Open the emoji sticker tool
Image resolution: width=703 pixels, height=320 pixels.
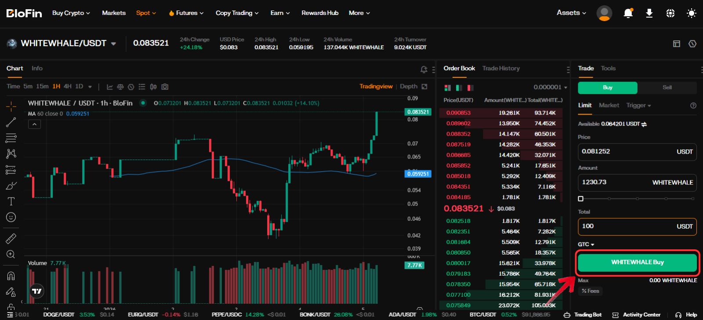tap(11, 217)
